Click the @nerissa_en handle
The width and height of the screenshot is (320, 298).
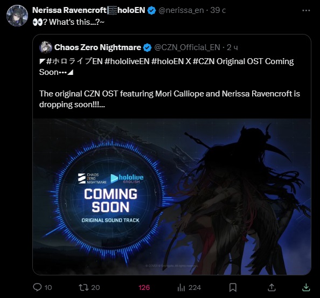(181, 10)
